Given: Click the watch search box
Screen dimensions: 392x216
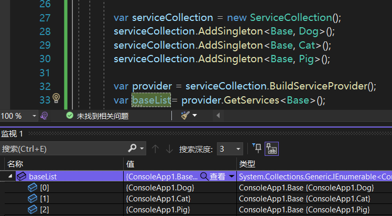Looking at the screenshot, I should pyautogui.click(x=64, y=149).
